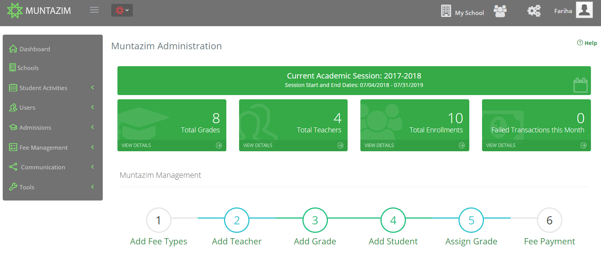Click the Tools wrench icon
Image resolution: width=601 pixels, height=259 pixels.
(13, 187)
